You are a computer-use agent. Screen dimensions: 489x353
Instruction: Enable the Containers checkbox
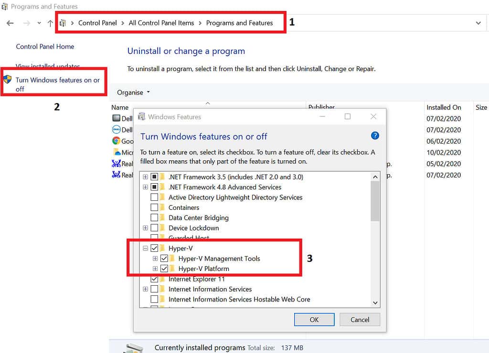click(154, 208)
